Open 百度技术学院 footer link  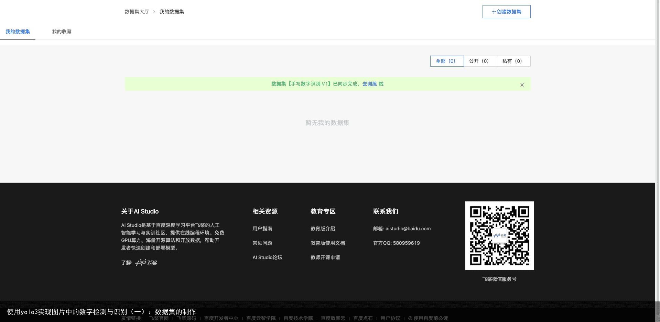(298, 318)
